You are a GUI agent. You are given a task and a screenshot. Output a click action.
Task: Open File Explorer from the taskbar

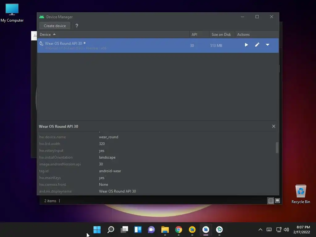pos(165,230)
